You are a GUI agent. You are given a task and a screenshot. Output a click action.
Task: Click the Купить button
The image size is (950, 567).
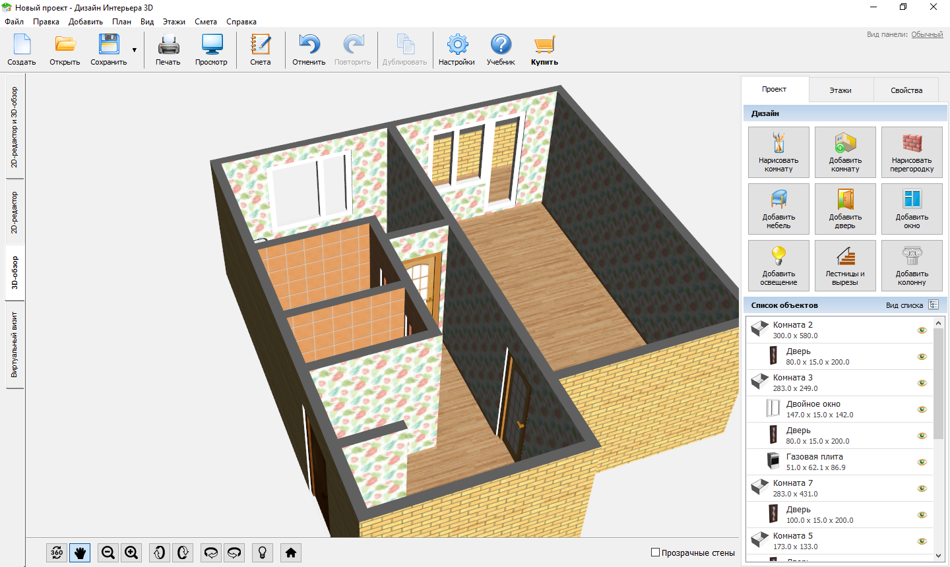544,51
